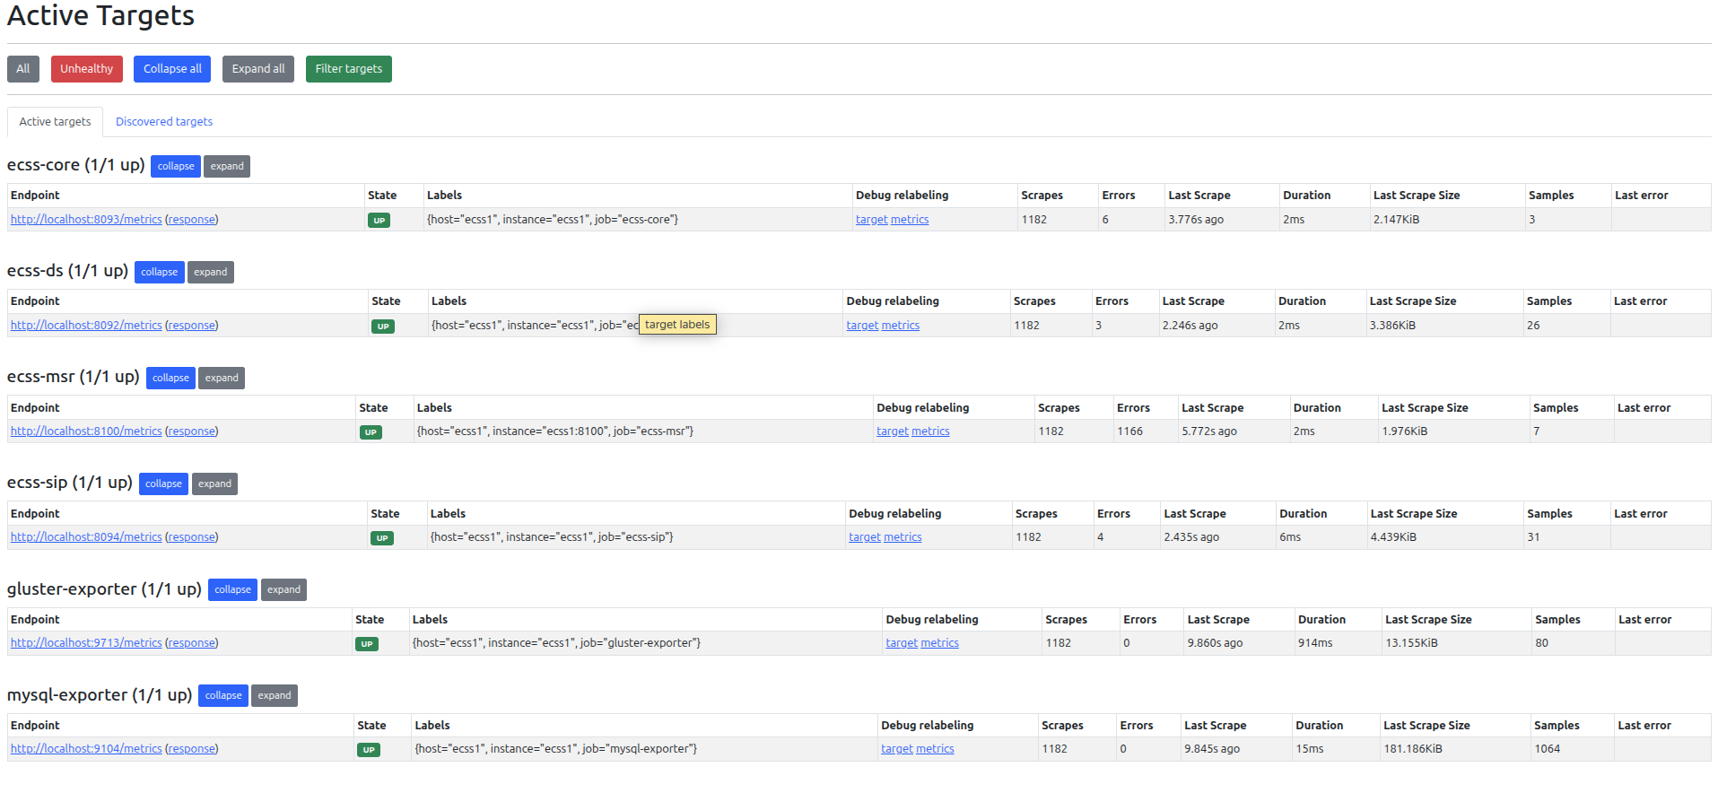Expand the ecss-msr target group
Viewport: 1718px width, 793px height.
click(221, 378)
